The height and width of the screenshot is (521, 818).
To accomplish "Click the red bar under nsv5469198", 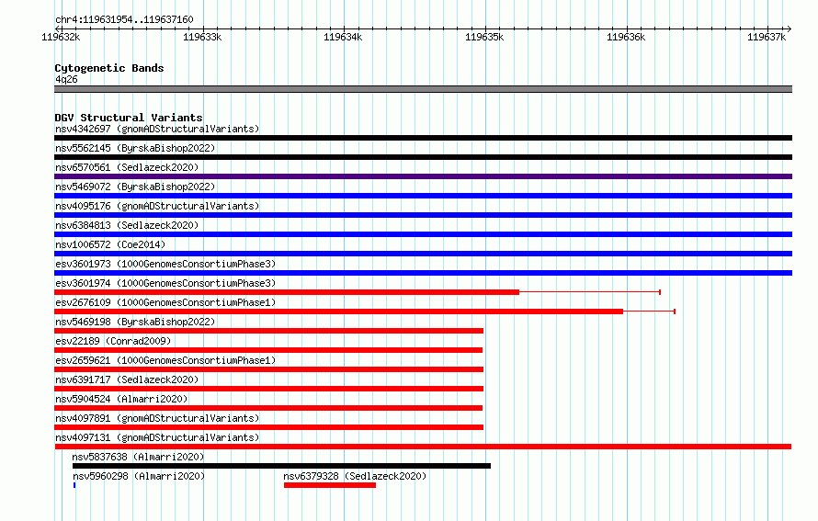I will tap(268, 331).
